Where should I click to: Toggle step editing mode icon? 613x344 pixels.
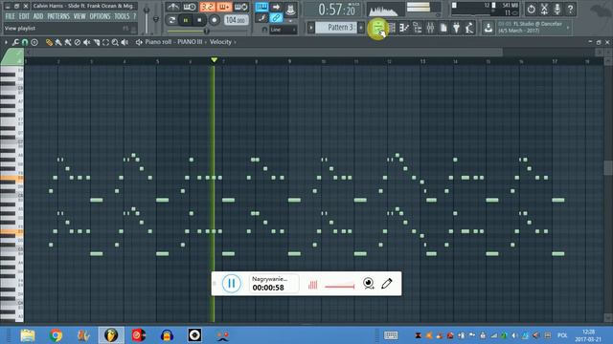coord(261,17)
